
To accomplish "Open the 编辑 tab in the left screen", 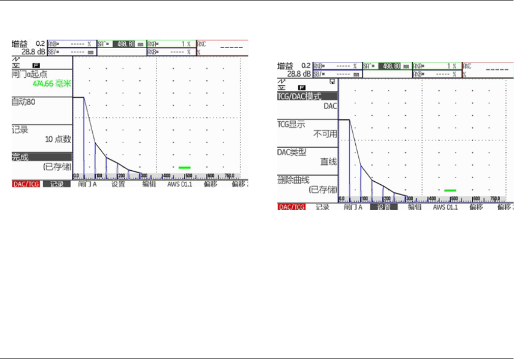I will 149,184.
